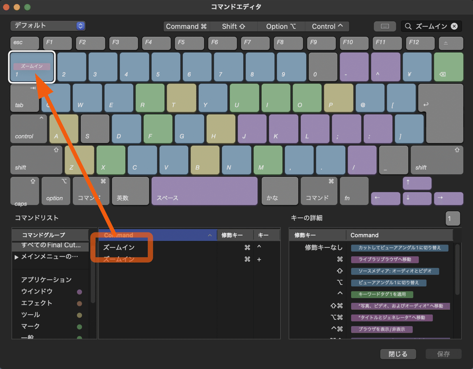This screenshot has width=473, height=369.
Task: Select the caps lock key
Action: click(x=25, y=191)
